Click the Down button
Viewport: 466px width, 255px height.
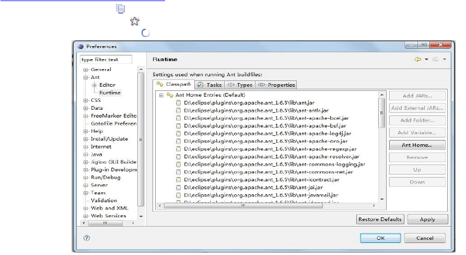click(x=417, y=182)
